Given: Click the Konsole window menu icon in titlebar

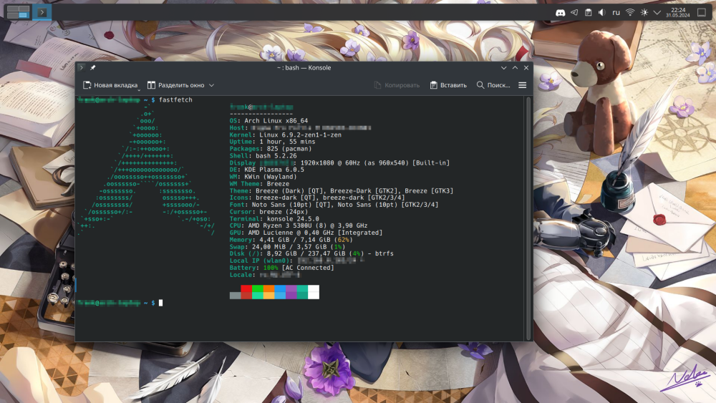Looking at the screenshot, I should pos(81,67).
